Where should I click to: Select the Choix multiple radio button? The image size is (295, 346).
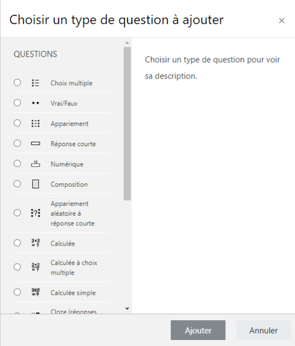[x=17, y=82]
